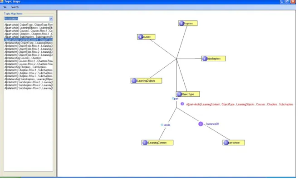Click the small 'part' role circle
299x179 pixels.
point(173,99)
